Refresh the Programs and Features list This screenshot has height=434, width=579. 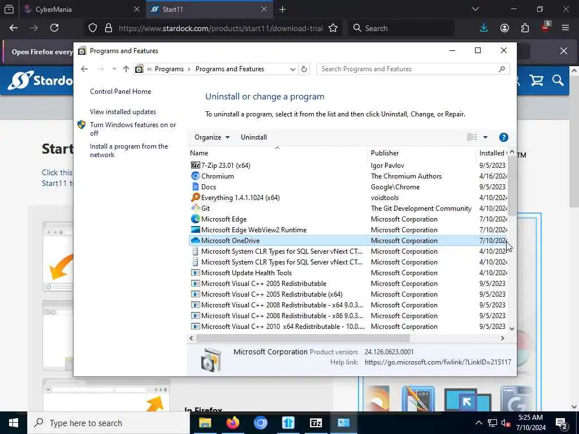[304, 69]
